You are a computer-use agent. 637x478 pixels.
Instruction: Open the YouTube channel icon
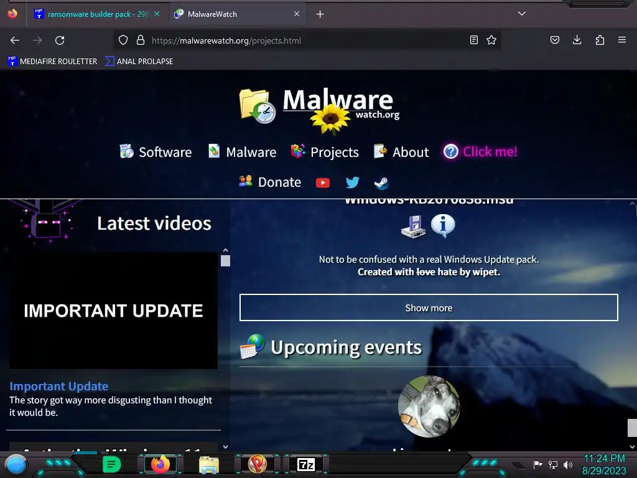(x=323, y=183)
